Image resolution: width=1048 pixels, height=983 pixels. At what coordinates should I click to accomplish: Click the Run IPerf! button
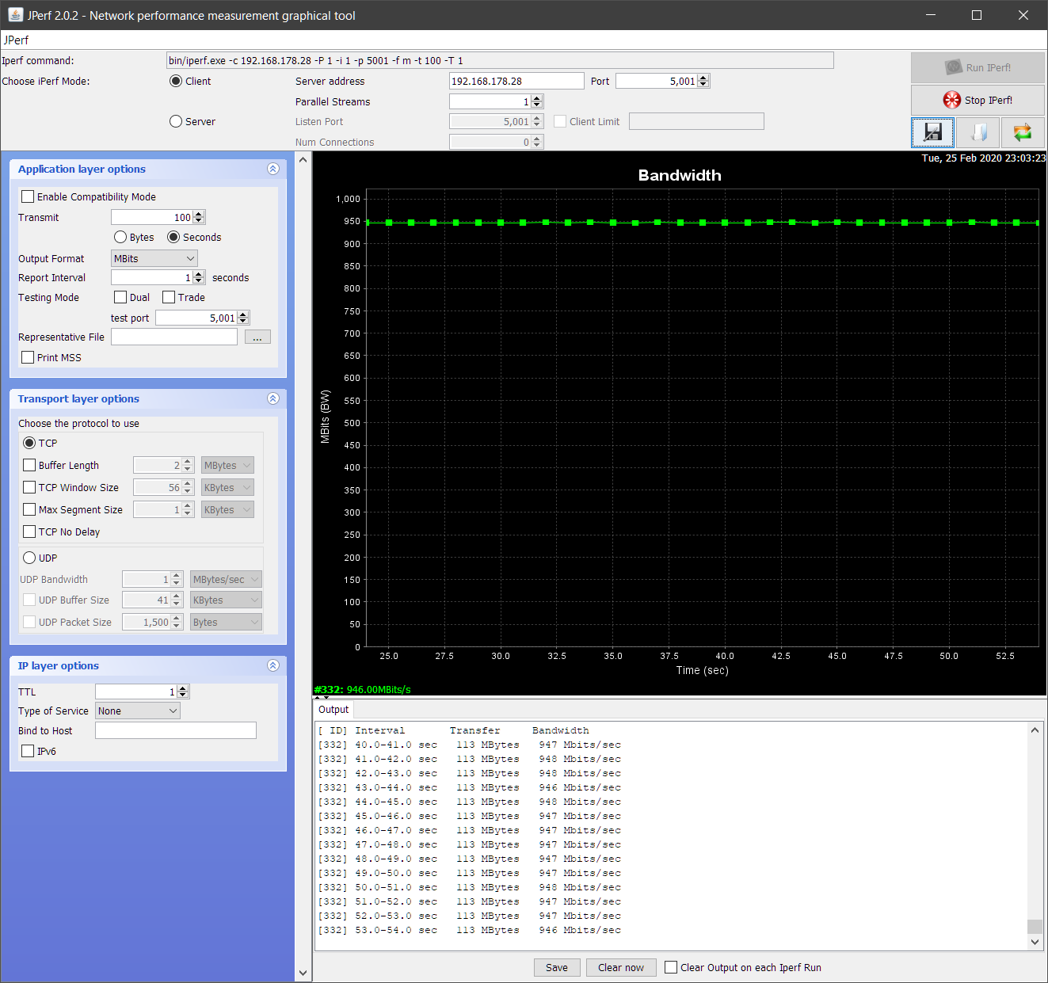click(977, 67)
